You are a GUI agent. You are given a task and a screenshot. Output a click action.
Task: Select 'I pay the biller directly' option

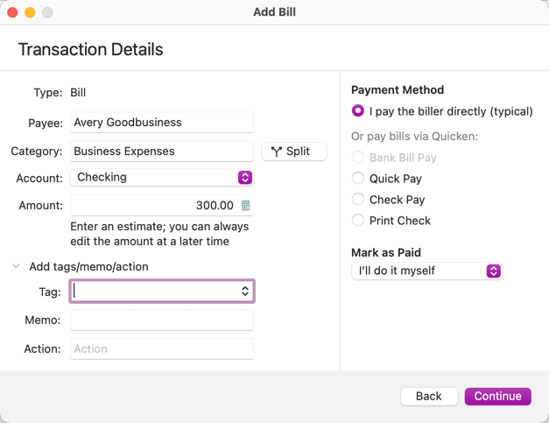(358, 111)
